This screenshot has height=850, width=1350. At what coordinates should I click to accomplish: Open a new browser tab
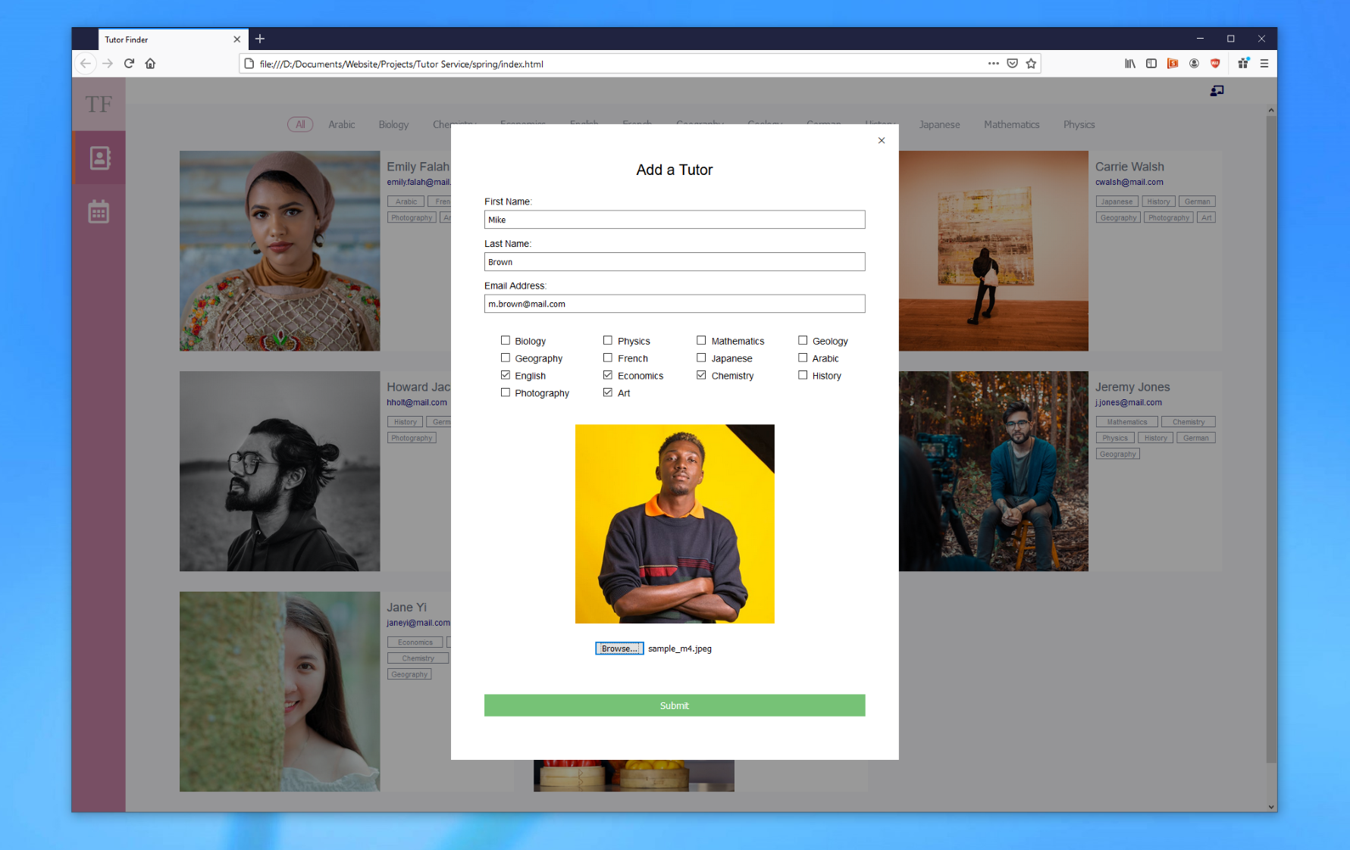(x=260, y=39)
